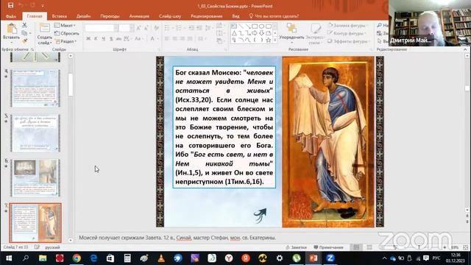
Task: Increase font size with the larger A icon
Action: pos(138,28)
